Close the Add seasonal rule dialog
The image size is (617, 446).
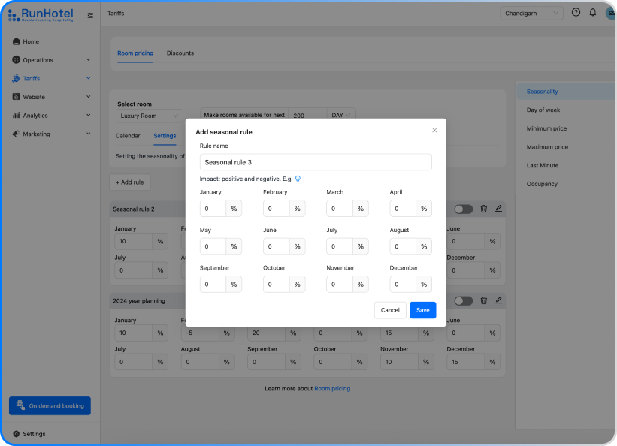click(434, 130)
